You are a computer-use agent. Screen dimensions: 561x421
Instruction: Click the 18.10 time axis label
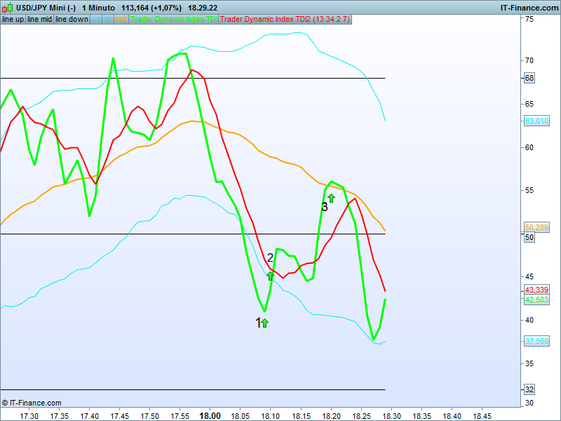271,416
